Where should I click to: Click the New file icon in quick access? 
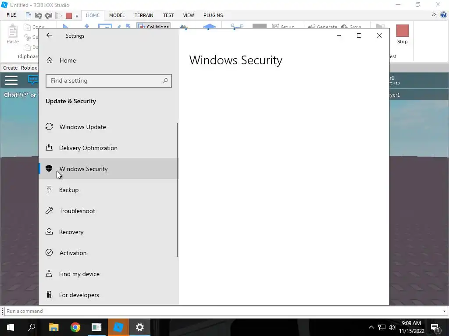pos(29,15)
